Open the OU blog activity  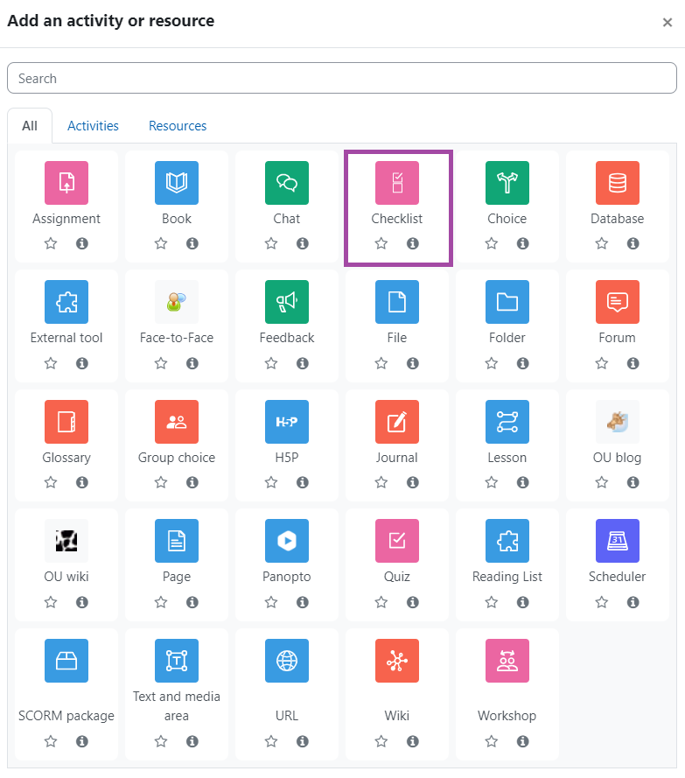point(617,422)
